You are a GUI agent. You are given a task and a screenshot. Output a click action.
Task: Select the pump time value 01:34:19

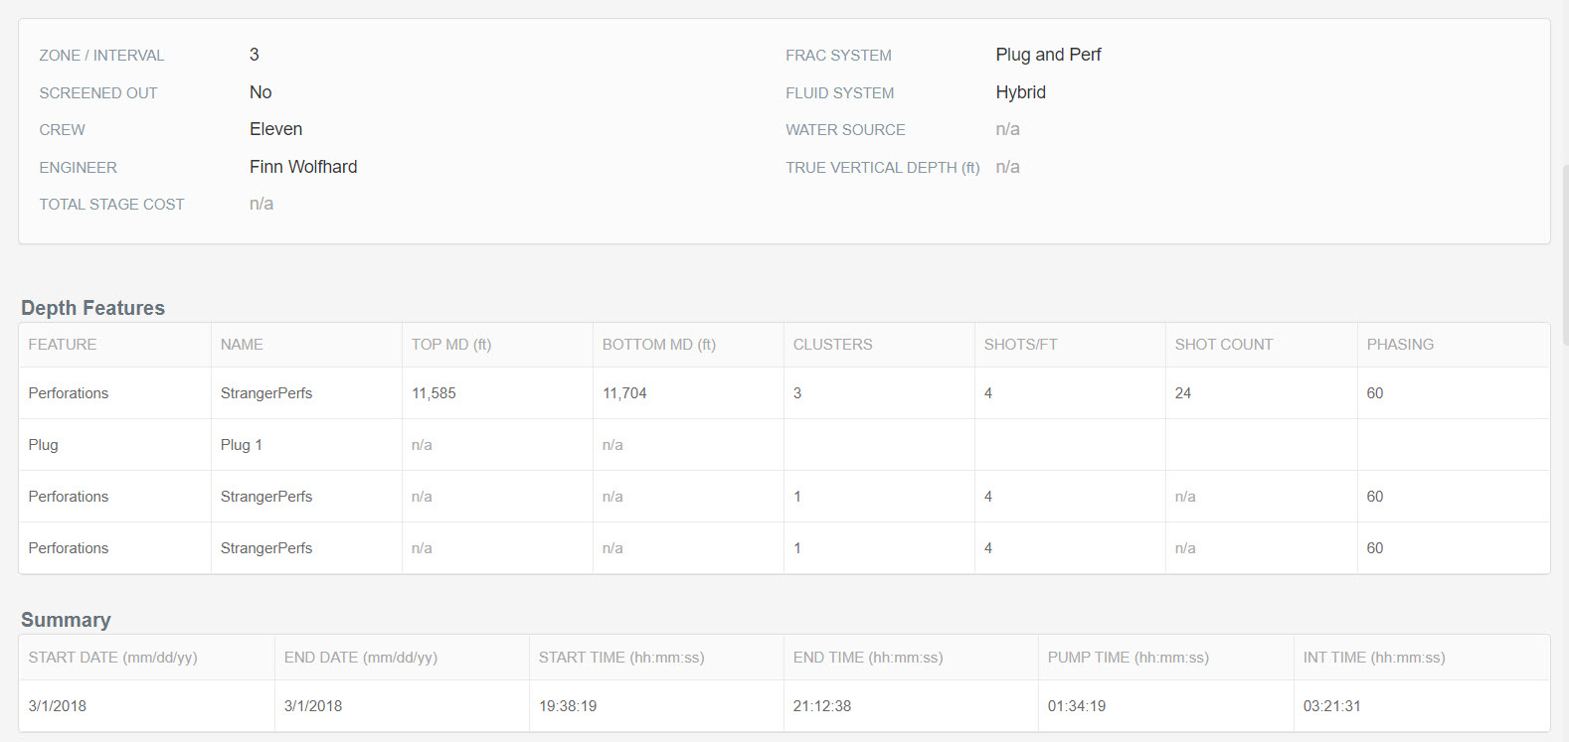coord(1076,706)
